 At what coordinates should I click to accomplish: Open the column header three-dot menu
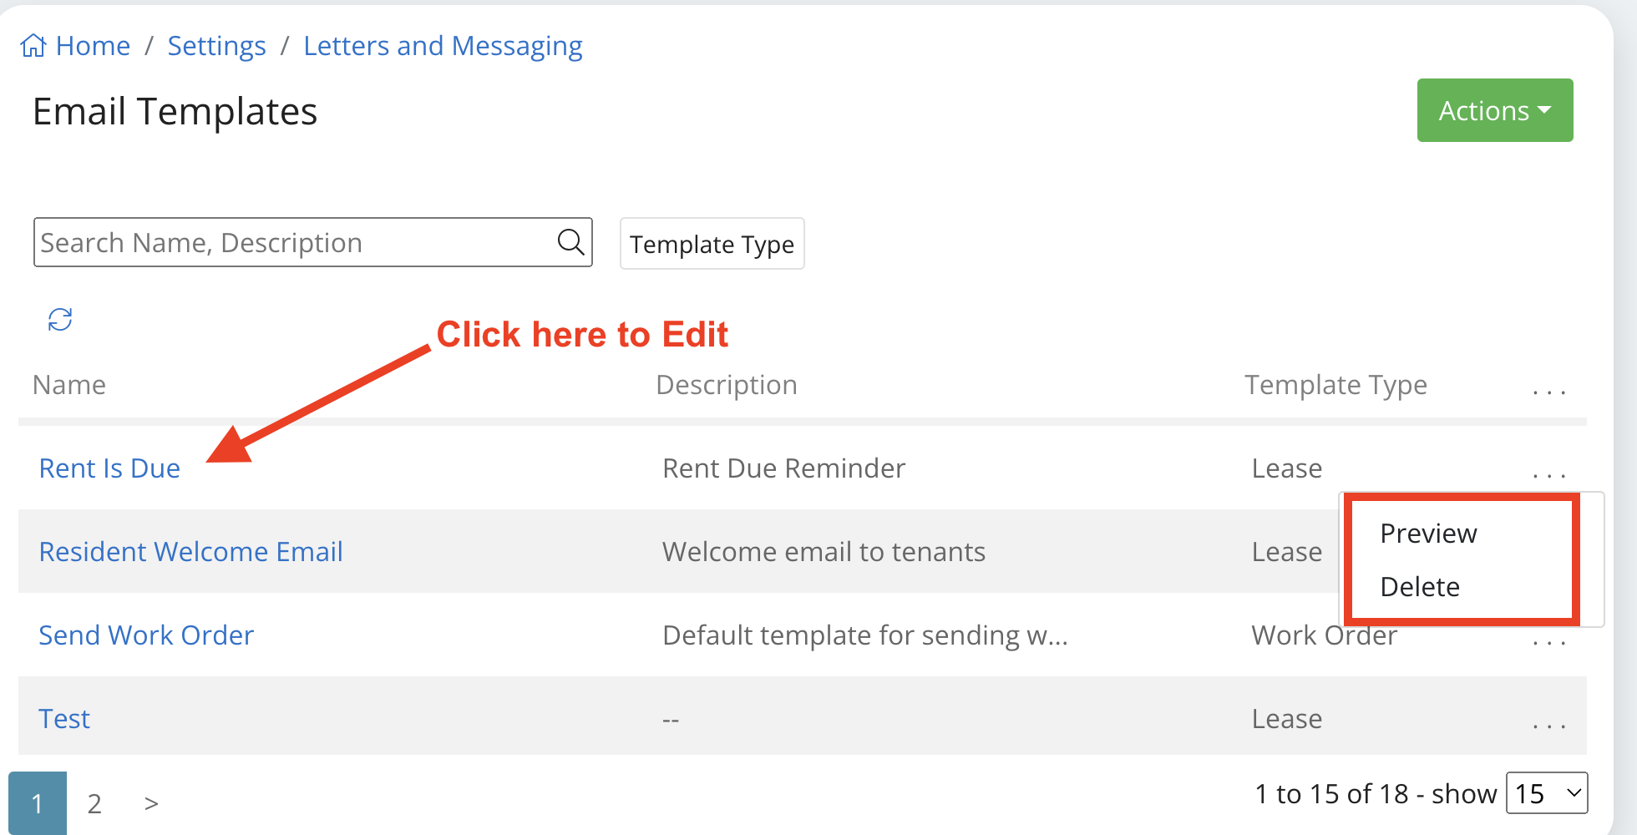pos(1548,389)
